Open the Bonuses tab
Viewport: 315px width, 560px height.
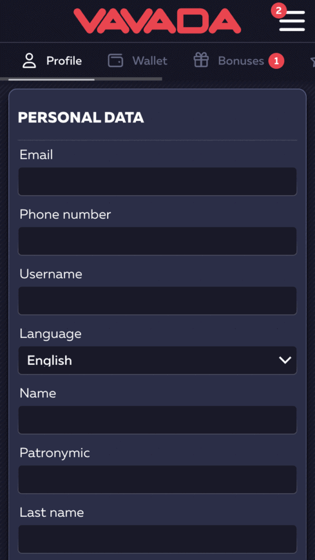coord(238,61)
